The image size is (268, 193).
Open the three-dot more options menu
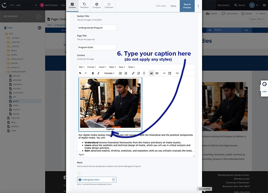pos(198,6)
